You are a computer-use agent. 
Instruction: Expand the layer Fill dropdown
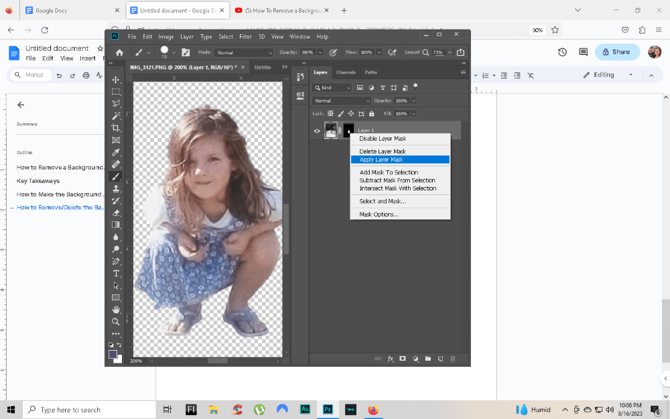(413, 114)
